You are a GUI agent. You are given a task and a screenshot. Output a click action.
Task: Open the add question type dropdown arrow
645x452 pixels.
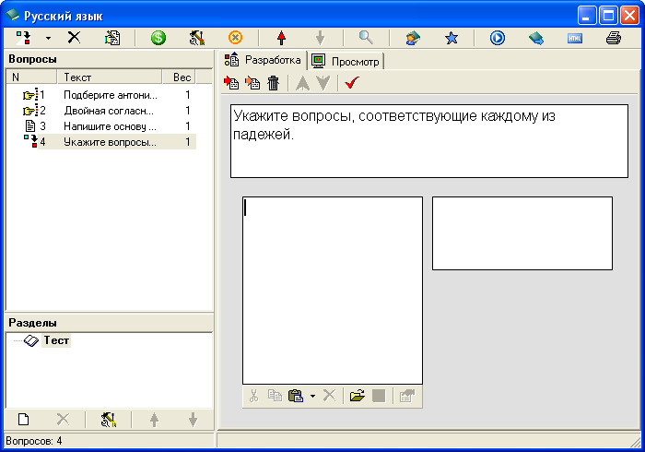click(x=48, y=38)
